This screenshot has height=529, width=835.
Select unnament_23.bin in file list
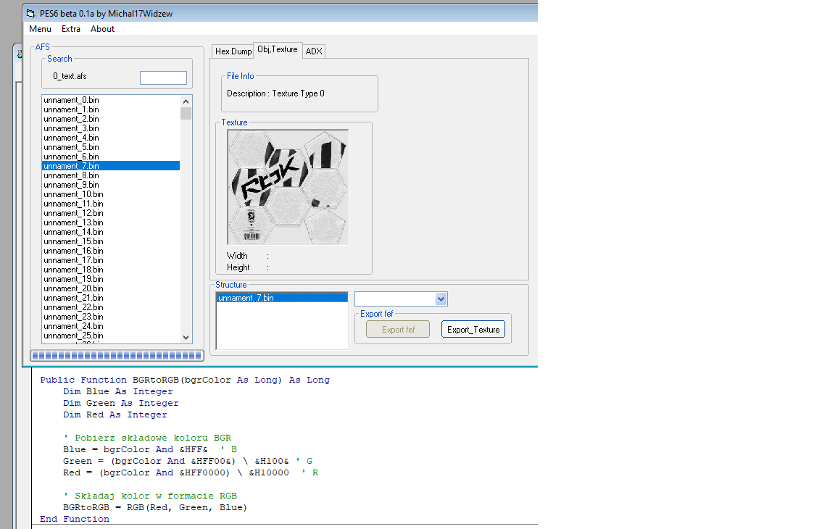(111, 317)
